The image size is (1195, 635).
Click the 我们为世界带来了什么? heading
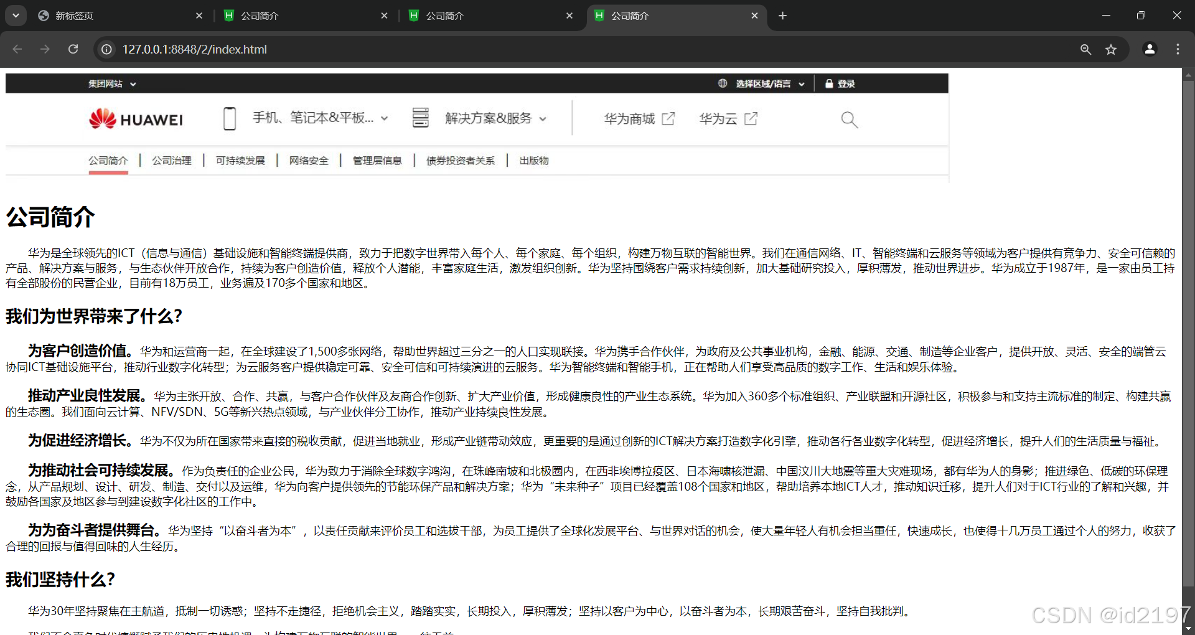[94, 316]
